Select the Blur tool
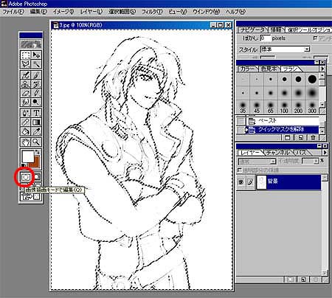Image resolution: width=332 pixels, height=298 pixels. (x=25, y=102)
